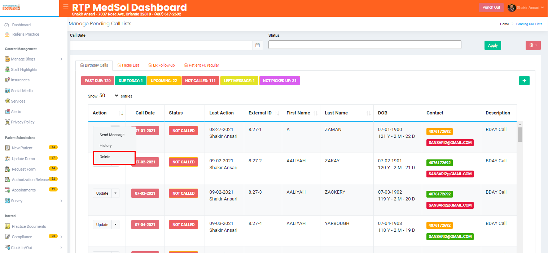Click the 07-03-2021 call date badge
This screenshot has width=548, height=253.
tap(145, 193)
